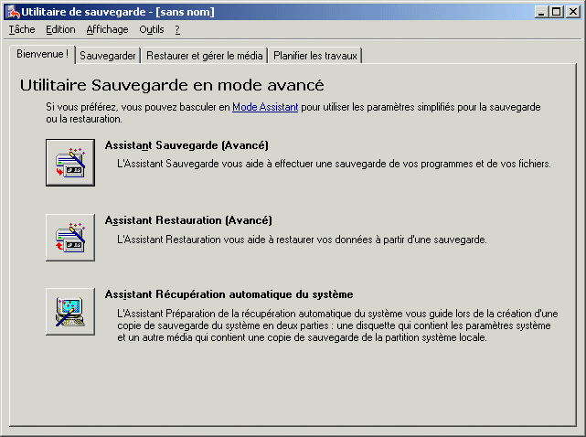Open the ? help menu
This screenshot has height=437, width=586.
click(x=177, y=29)
